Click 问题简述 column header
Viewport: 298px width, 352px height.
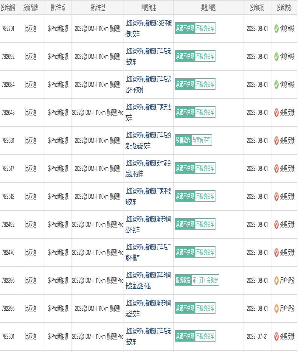[x=148, y=8]
